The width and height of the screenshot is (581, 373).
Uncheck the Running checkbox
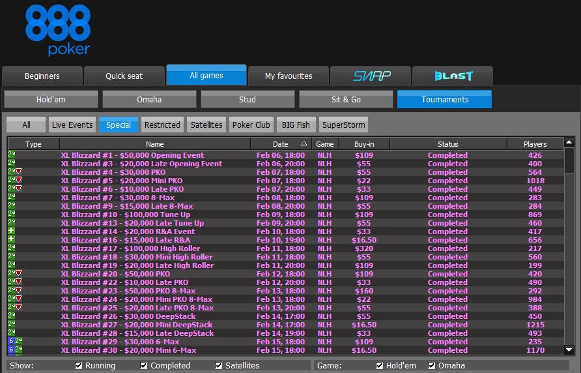(x=79, y=366)
